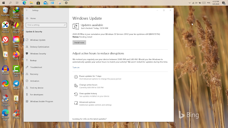
Task: Click the taskbar clock
Action: click(x=216, y=3)
